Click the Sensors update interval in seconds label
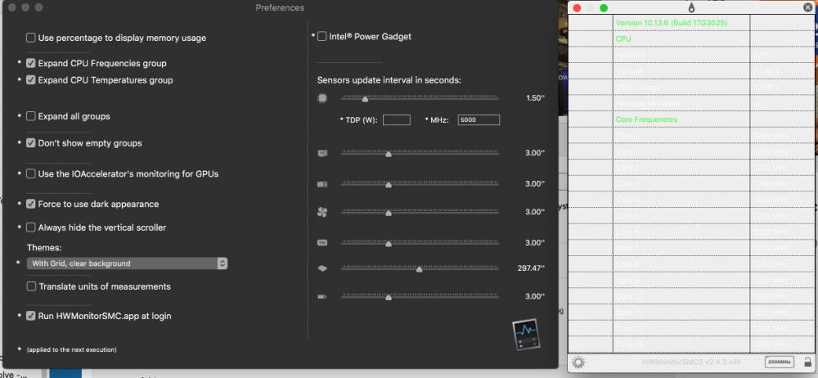The height and width of the screenshot is (378, 818). 389,80
